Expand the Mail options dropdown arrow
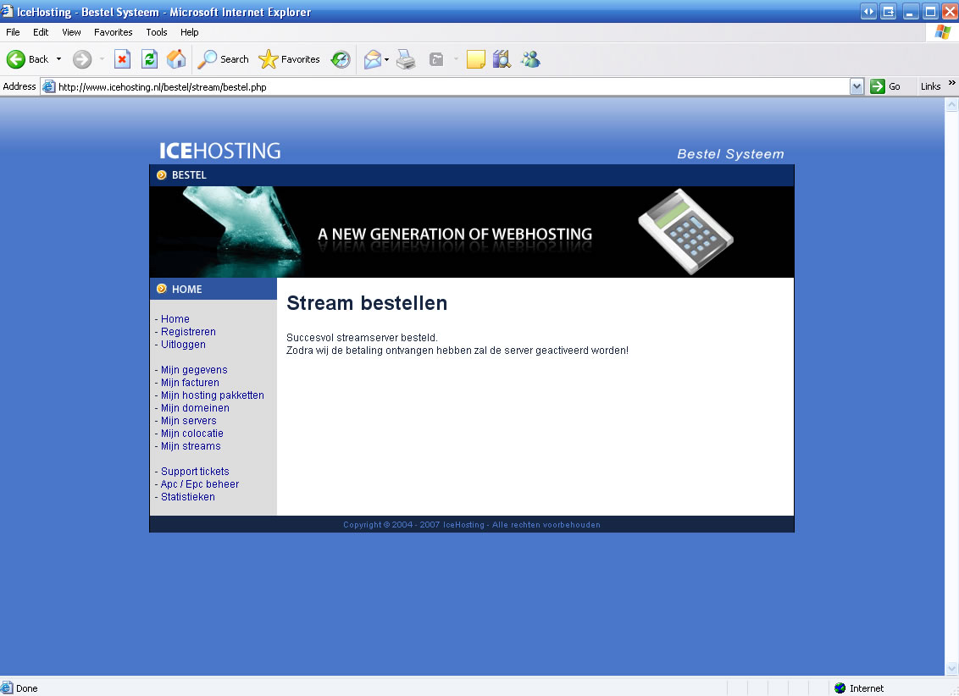 (x=386, y=59)
